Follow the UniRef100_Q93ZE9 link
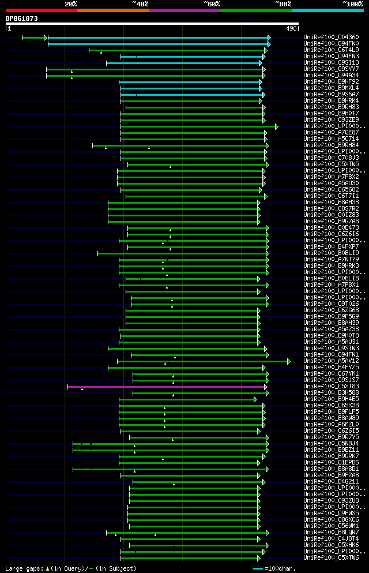This screenshot has height=573, width=369. [331, 120]
